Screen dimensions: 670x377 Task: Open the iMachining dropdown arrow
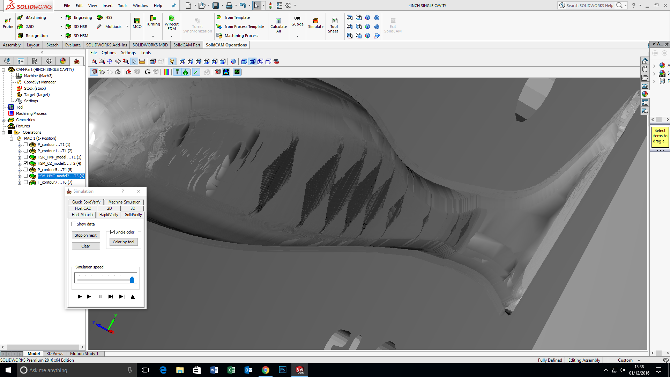pyautogui.click(x=61, y=17)
